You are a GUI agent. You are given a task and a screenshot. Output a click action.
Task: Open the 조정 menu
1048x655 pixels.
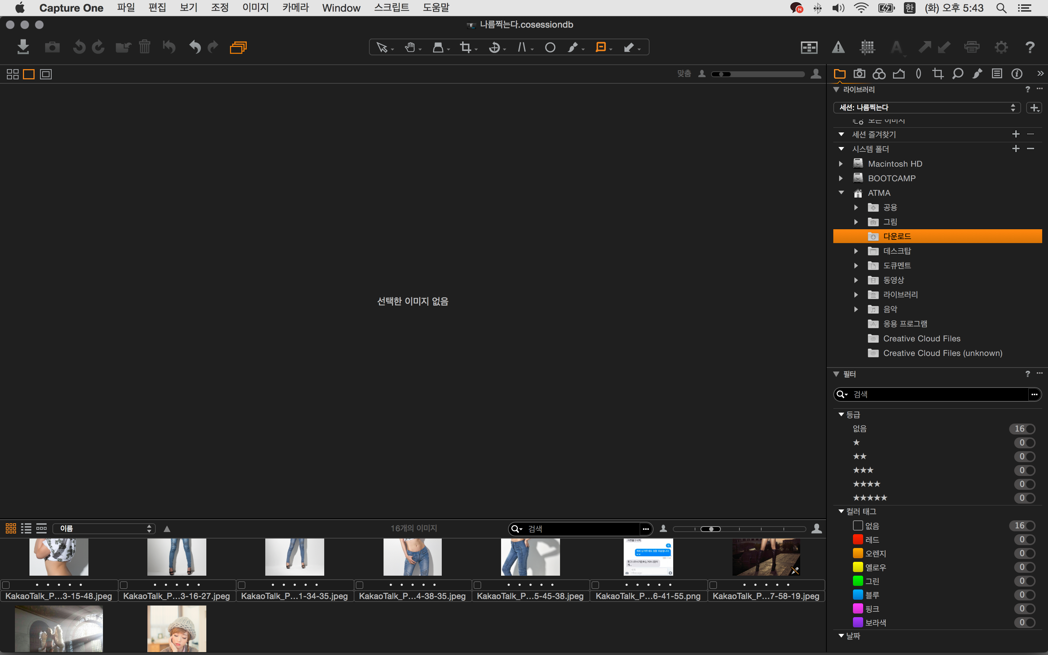(219, 8)
